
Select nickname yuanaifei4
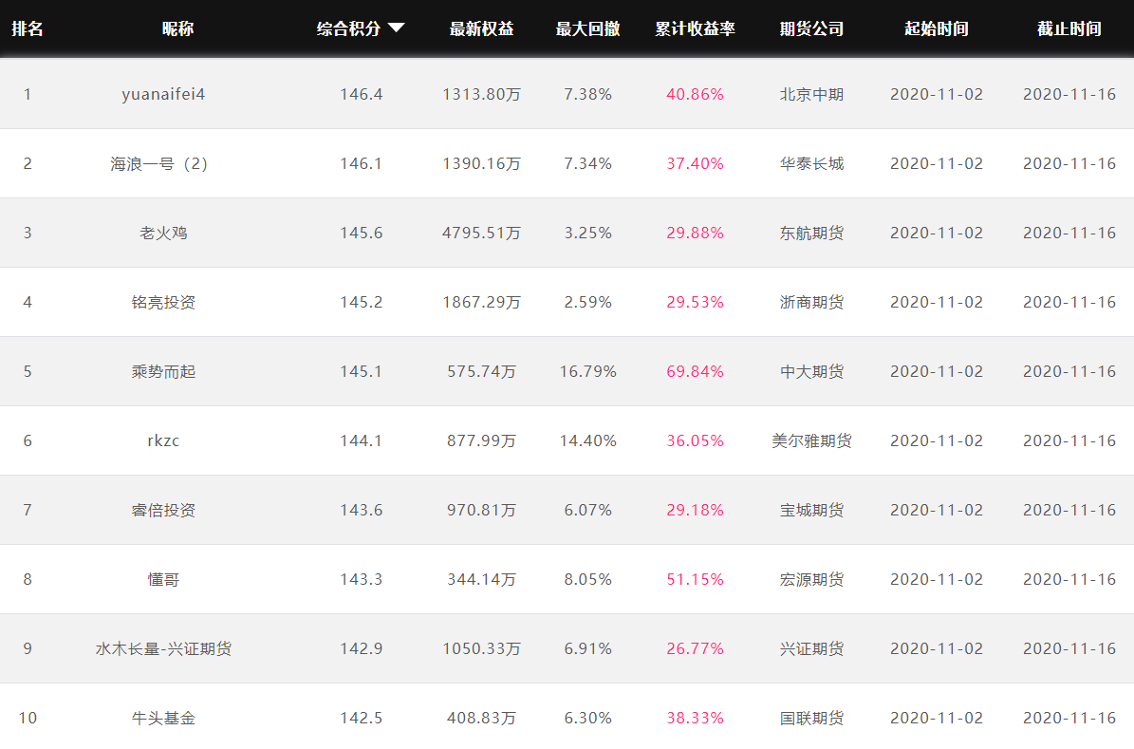(163, 95)
